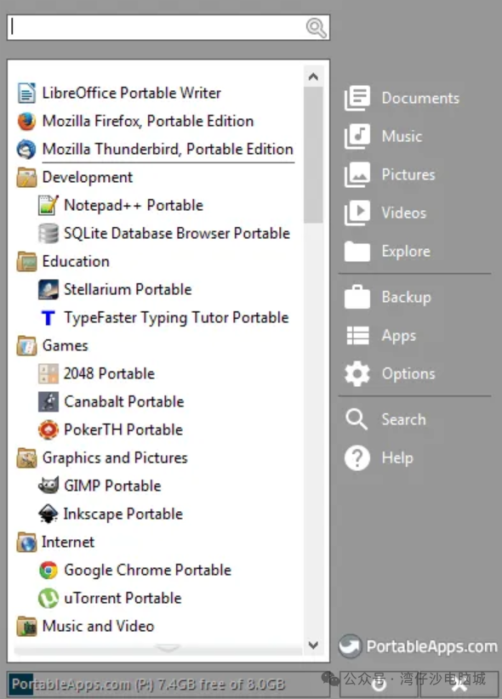The height and width of the screenshot is (699, 502).
Task: Collapse the Music and Video folder
Action: coord(26,627)
